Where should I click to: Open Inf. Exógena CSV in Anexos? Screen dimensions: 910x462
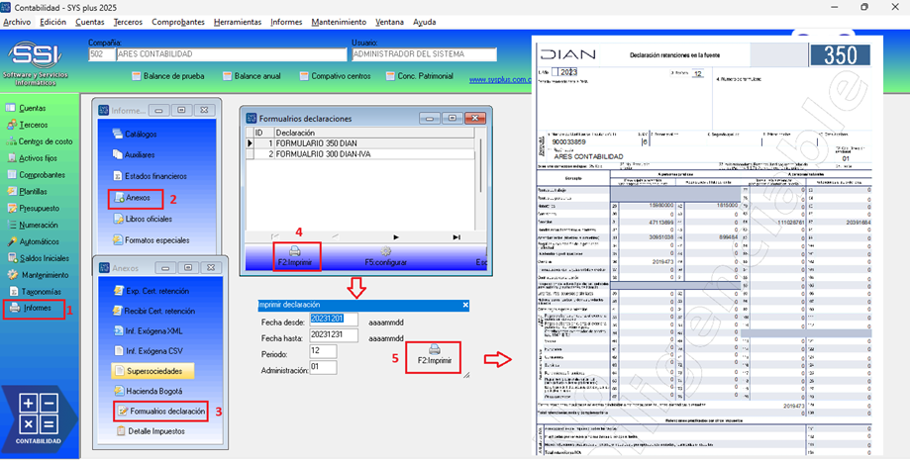pyautogui.click(x=148, y=351)
